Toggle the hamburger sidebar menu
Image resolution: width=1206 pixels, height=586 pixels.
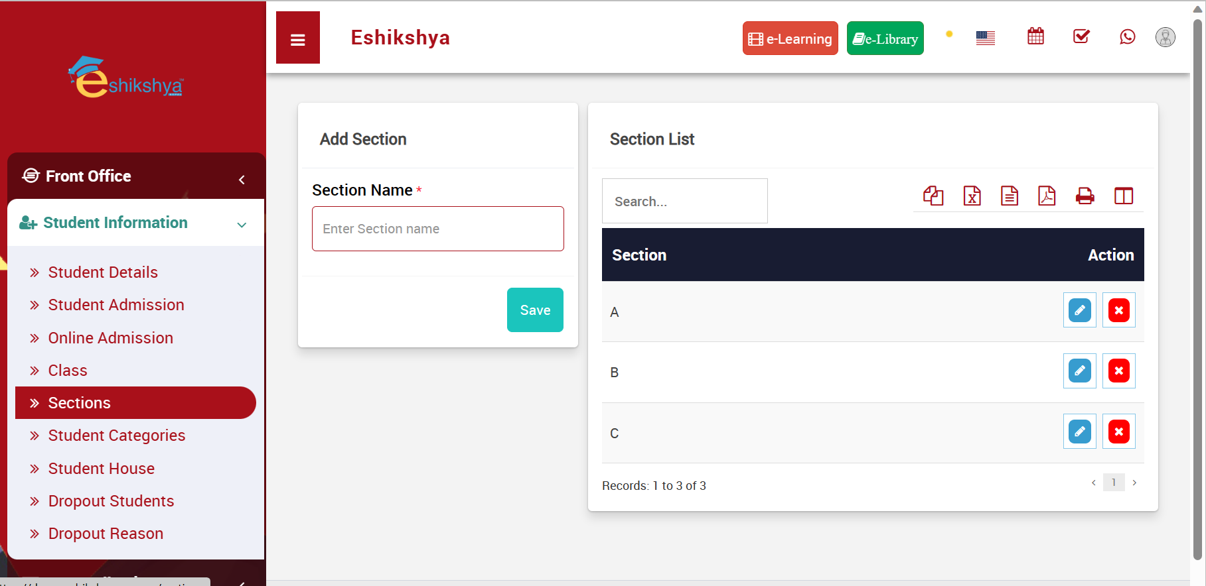(x=298, y=38)
